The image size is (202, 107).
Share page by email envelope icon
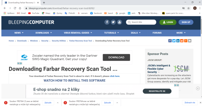click(x=190, y=41)
